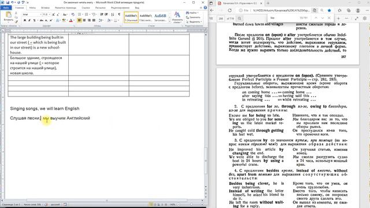Choose the 'Без интервала' style thumbnail

[146, 17]
